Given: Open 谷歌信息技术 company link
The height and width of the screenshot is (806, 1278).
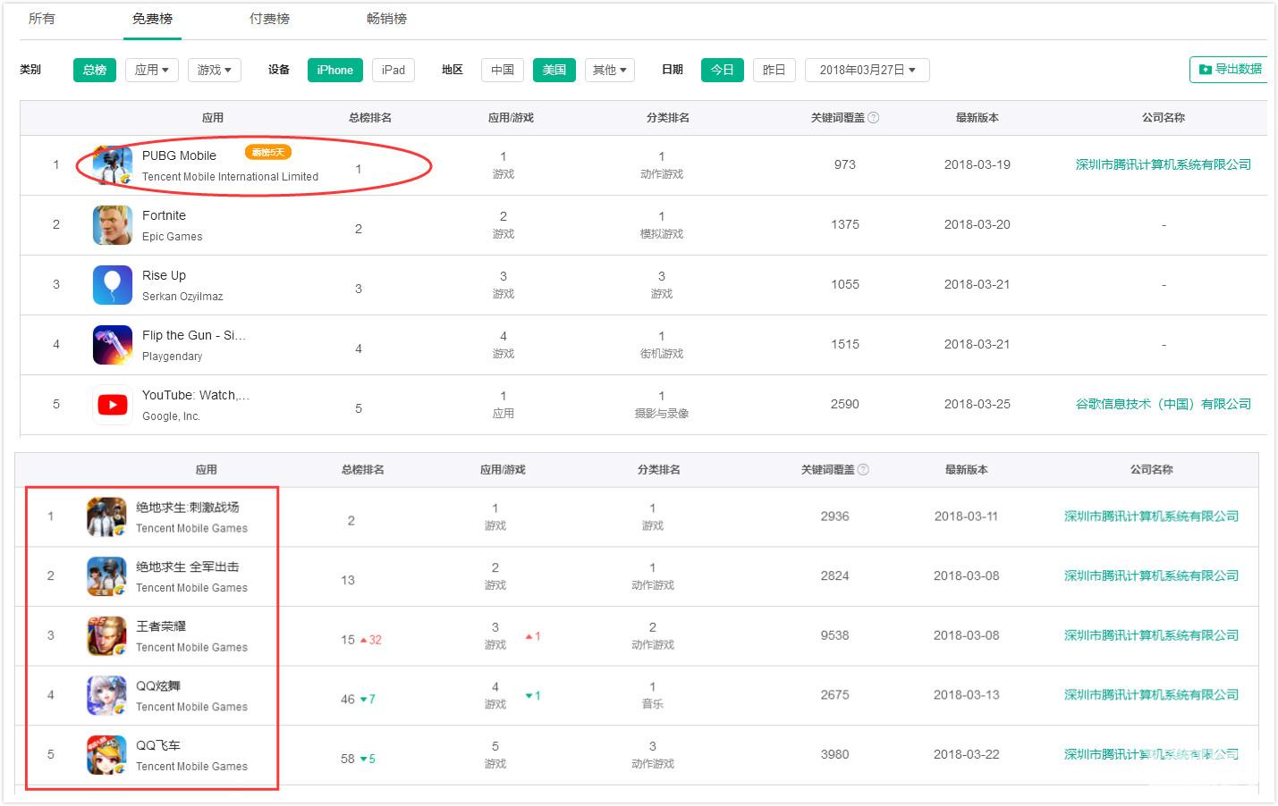Looking at the screenshot, I should tap(1164, 404).
